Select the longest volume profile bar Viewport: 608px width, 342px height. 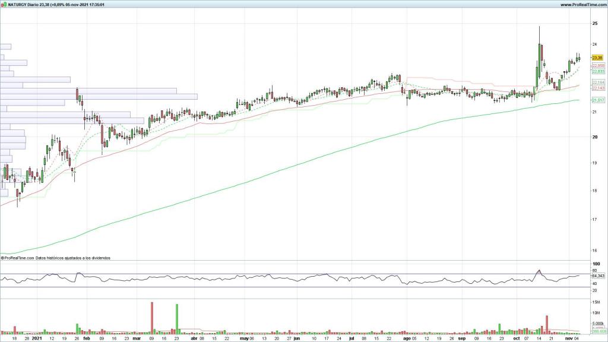(x=99, y=95)
